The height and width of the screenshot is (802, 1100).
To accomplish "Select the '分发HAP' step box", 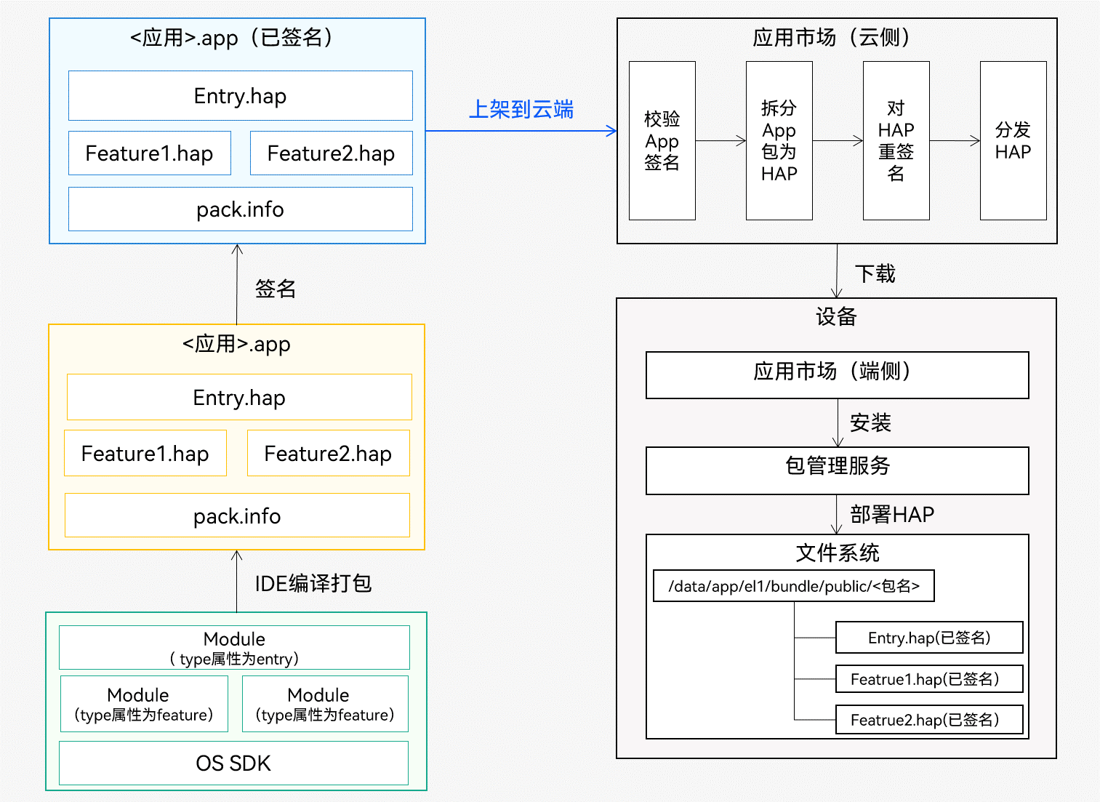I will [1013, 140].
